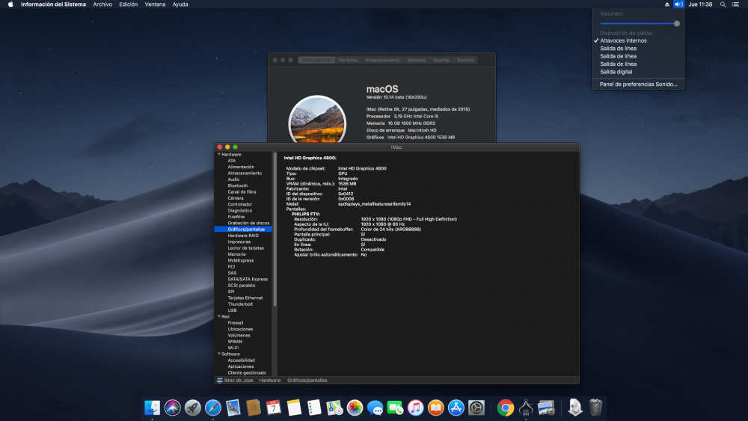Select Almacenamiento in Hardware list
Image resolution: width=748 pixels, height=421 pixels.
243,173
